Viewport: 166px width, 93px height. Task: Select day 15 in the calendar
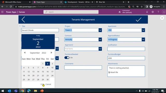(43, 72)
